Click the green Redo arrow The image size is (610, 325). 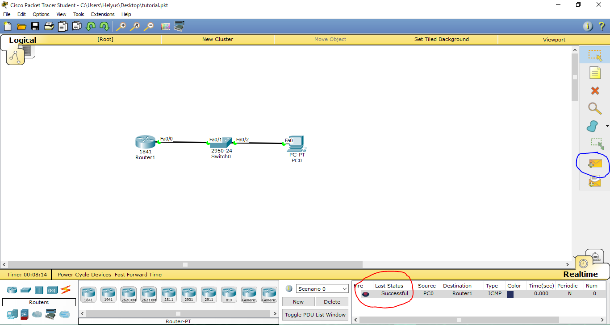click(104, 26)
